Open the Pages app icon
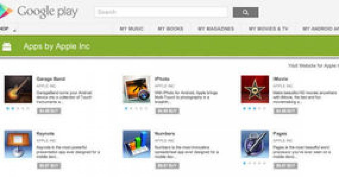The height and width of the screenshot is (177, 339). (255, 144)
